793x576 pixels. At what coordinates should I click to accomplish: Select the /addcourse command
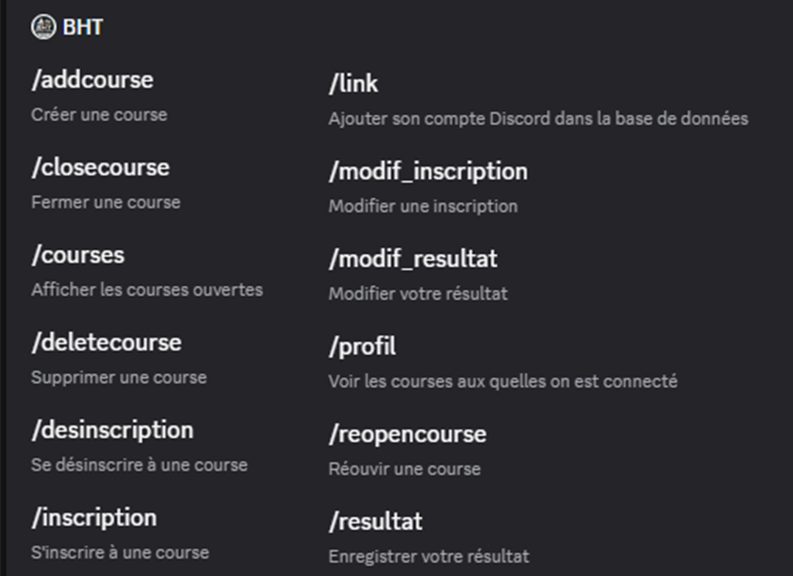92,80
